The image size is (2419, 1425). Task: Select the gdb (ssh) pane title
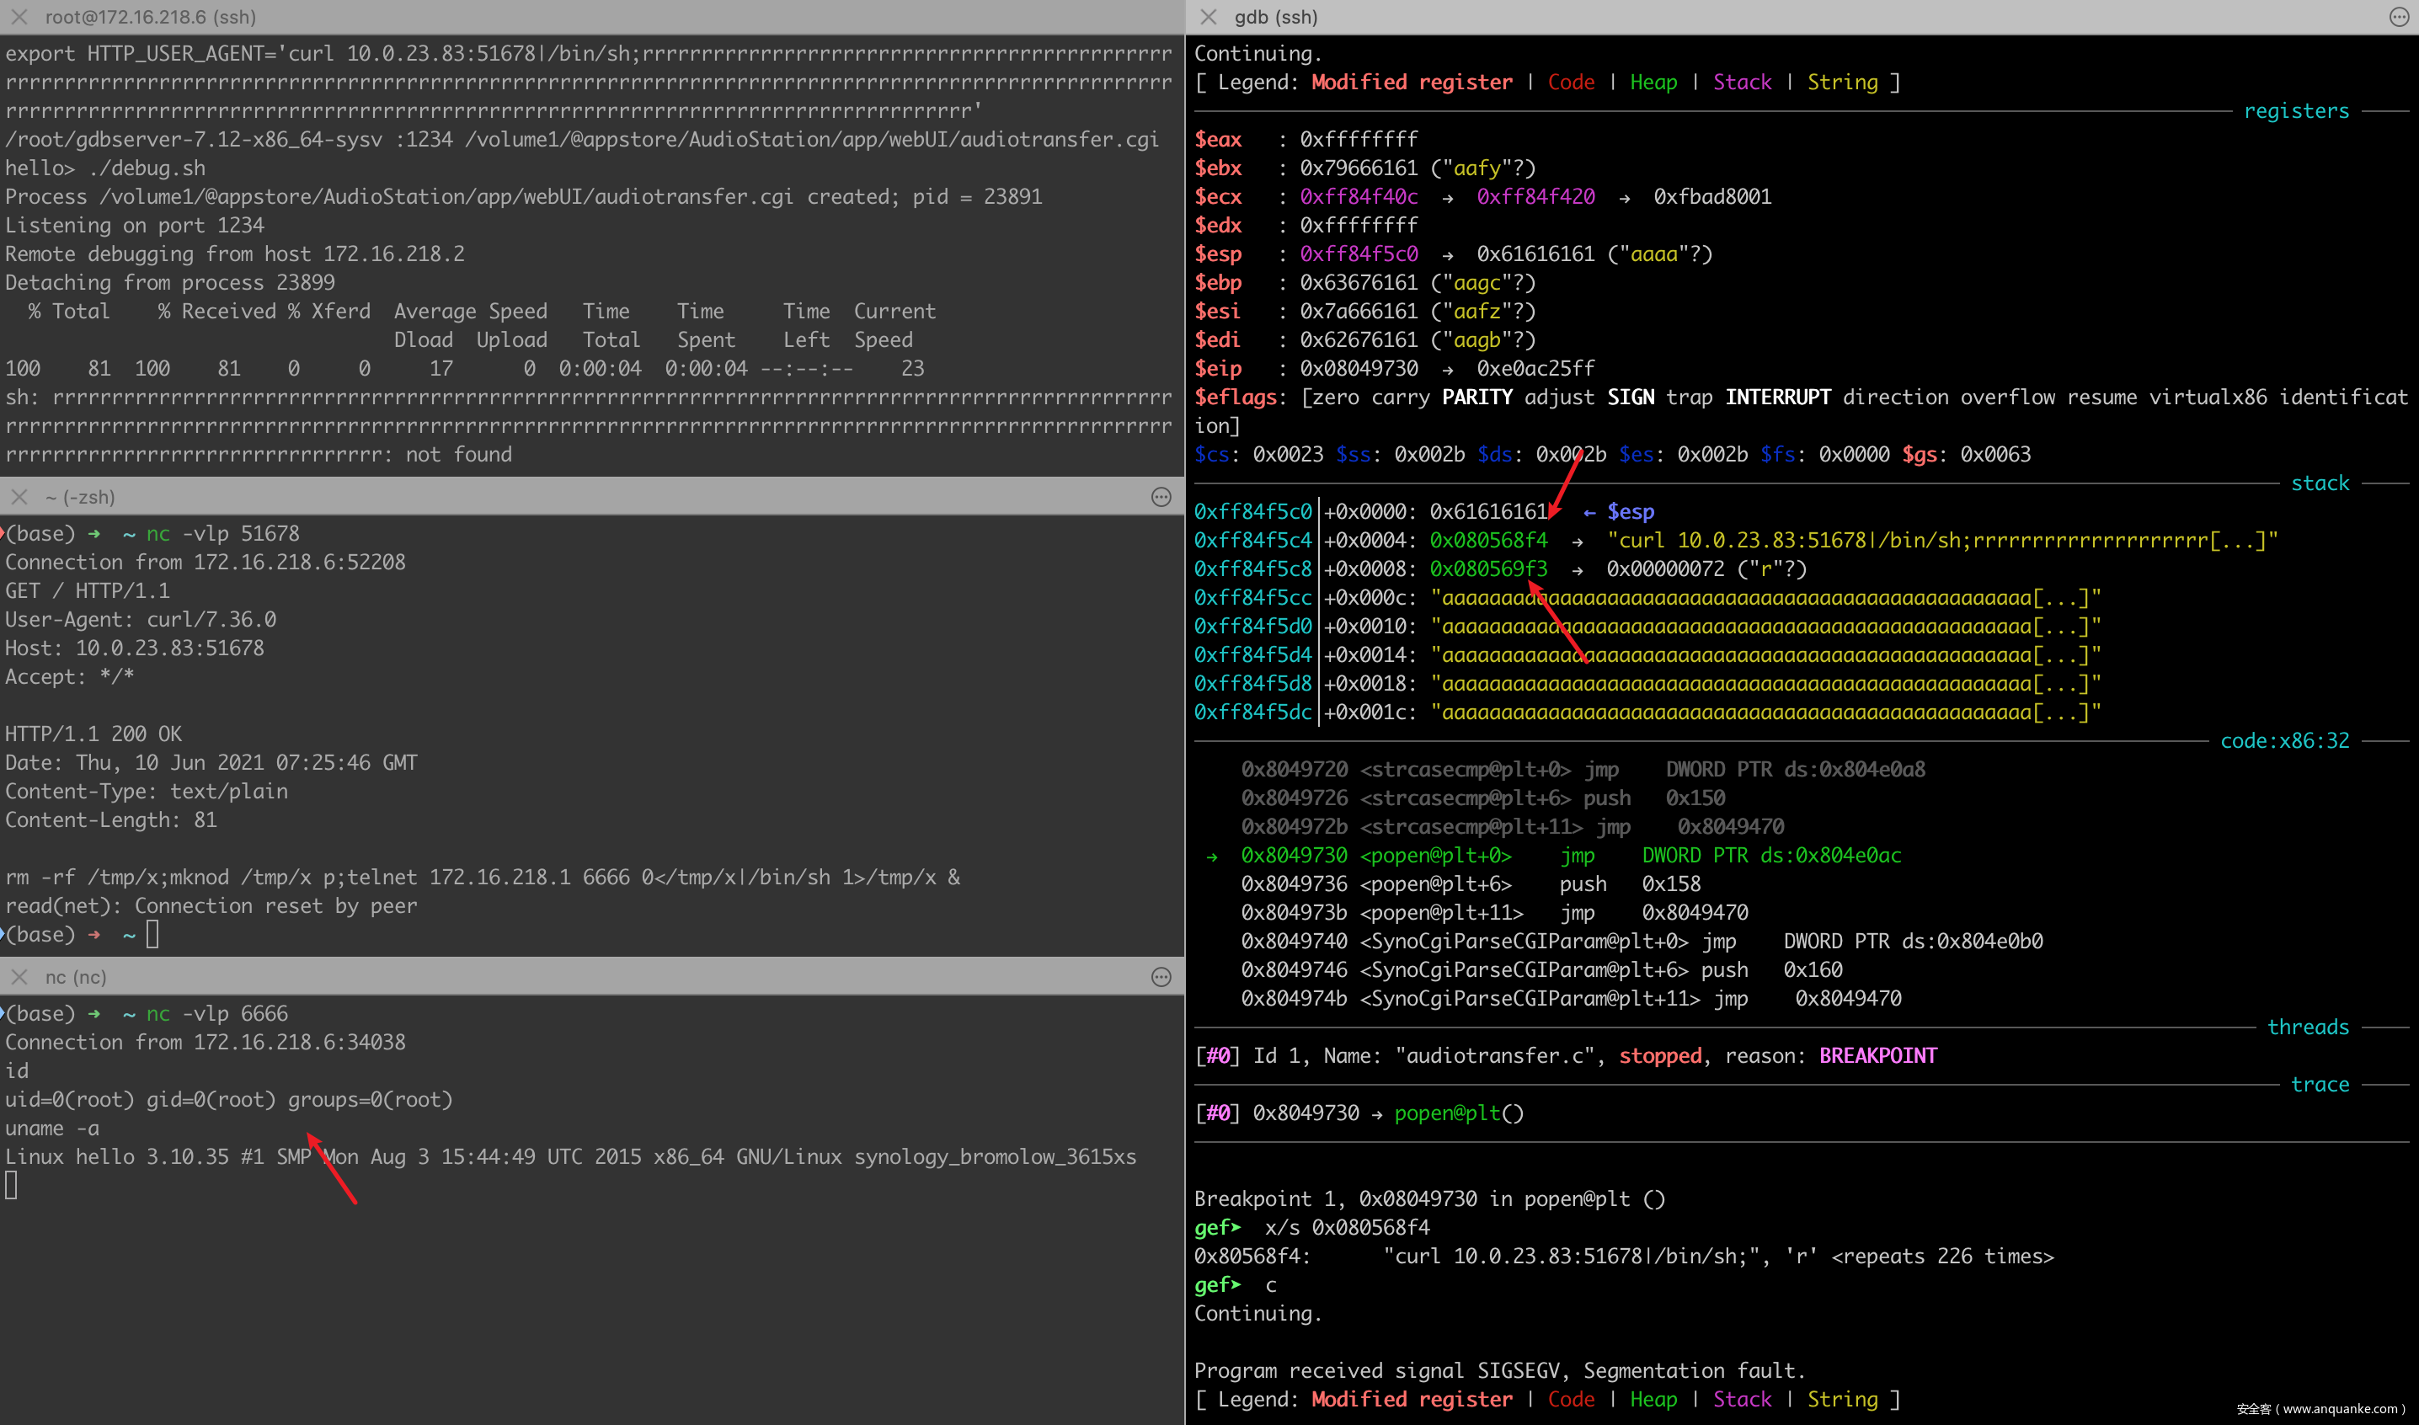coord(1275,16)
